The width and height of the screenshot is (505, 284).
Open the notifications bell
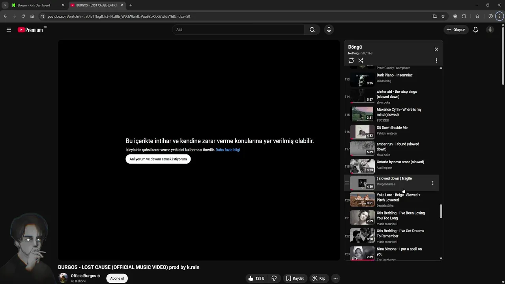(x=475, y=30)
